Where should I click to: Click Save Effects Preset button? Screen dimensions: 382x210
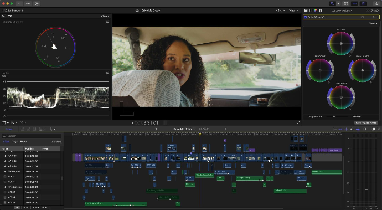(x=366, y=122)
